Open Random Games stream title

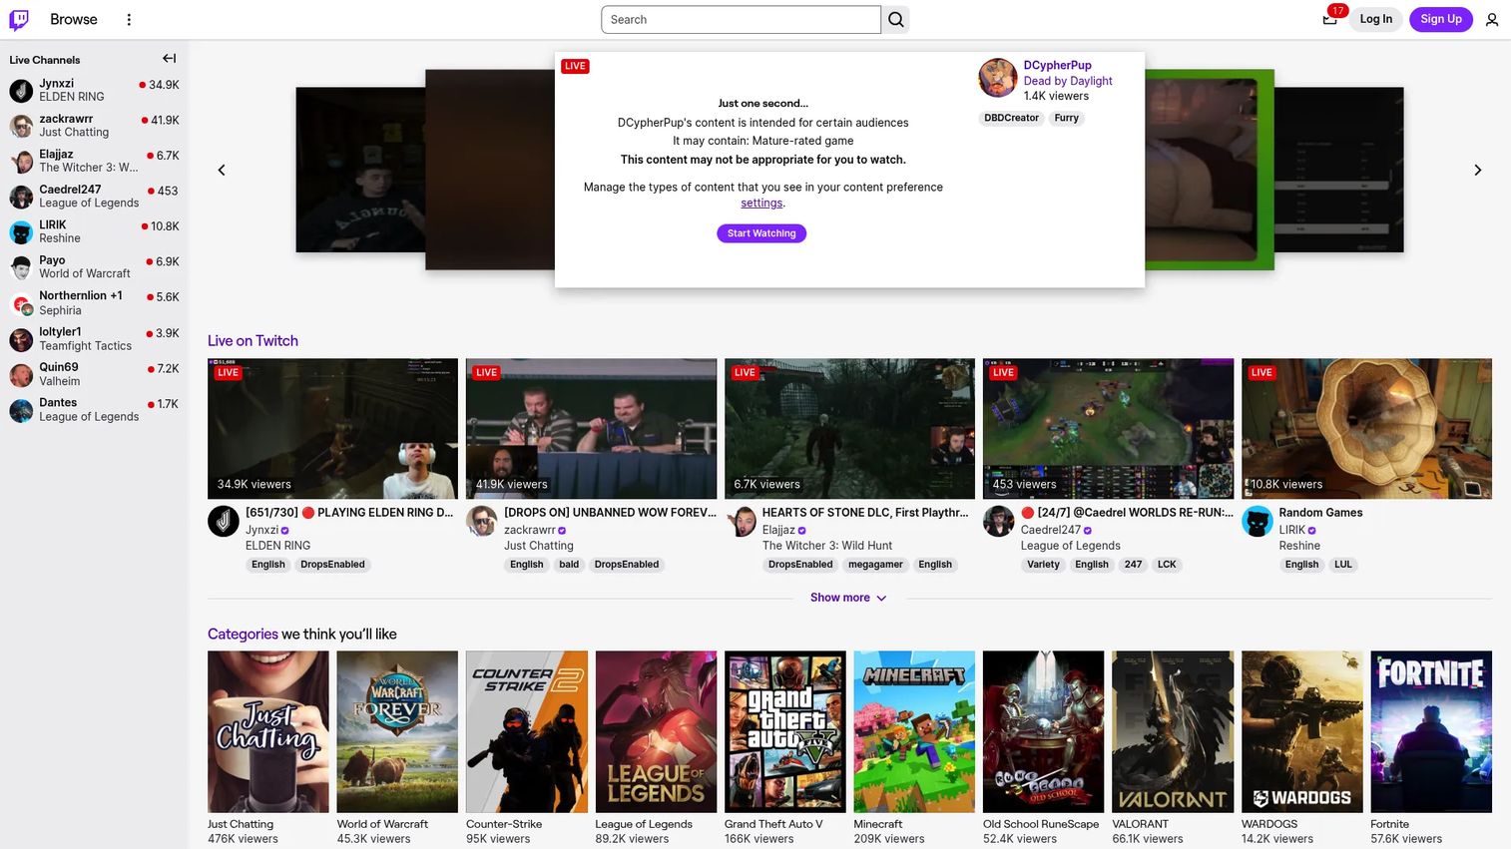pyautogui.click(x=1320, y=513)
